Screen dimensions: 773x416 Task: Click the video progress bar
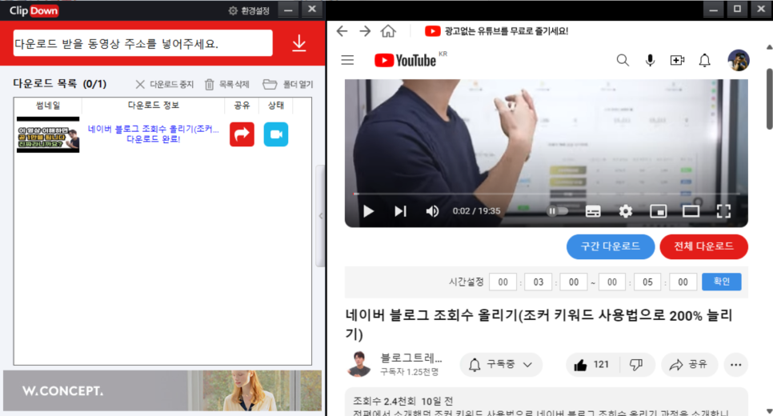pyautogui.click(x=547, y=194)
